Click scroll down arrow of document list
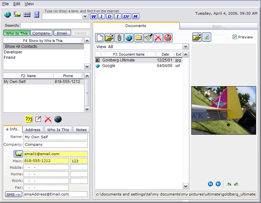261x203 pixels. (x=186, y=186)
